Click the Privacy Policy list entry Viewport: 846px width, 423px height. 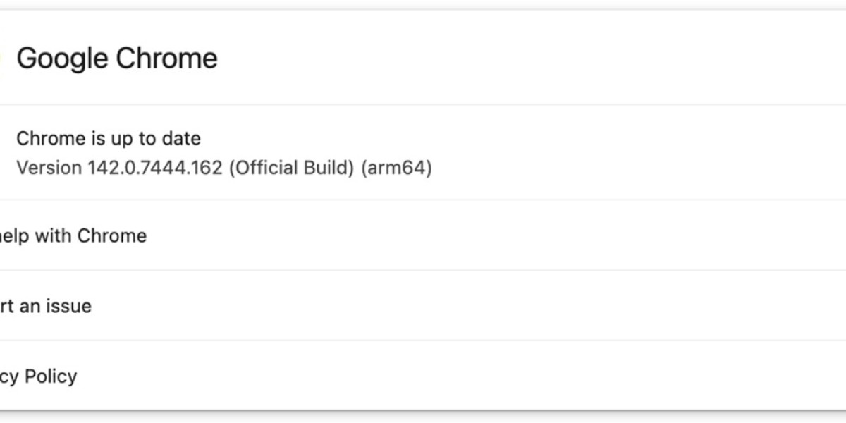pos(39,376)
